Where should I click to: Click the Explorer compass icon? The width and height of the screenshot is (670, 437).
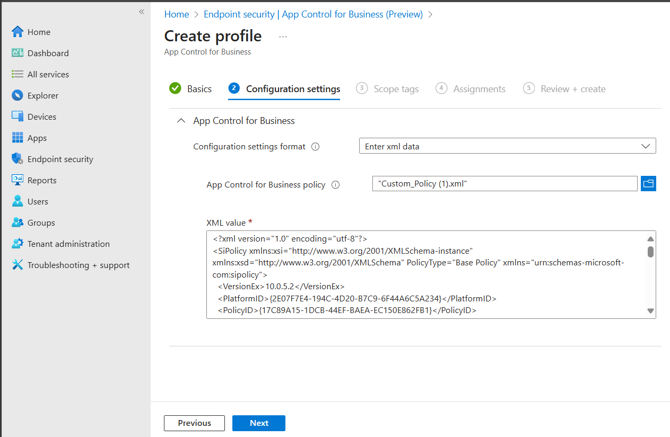point(18,95)
